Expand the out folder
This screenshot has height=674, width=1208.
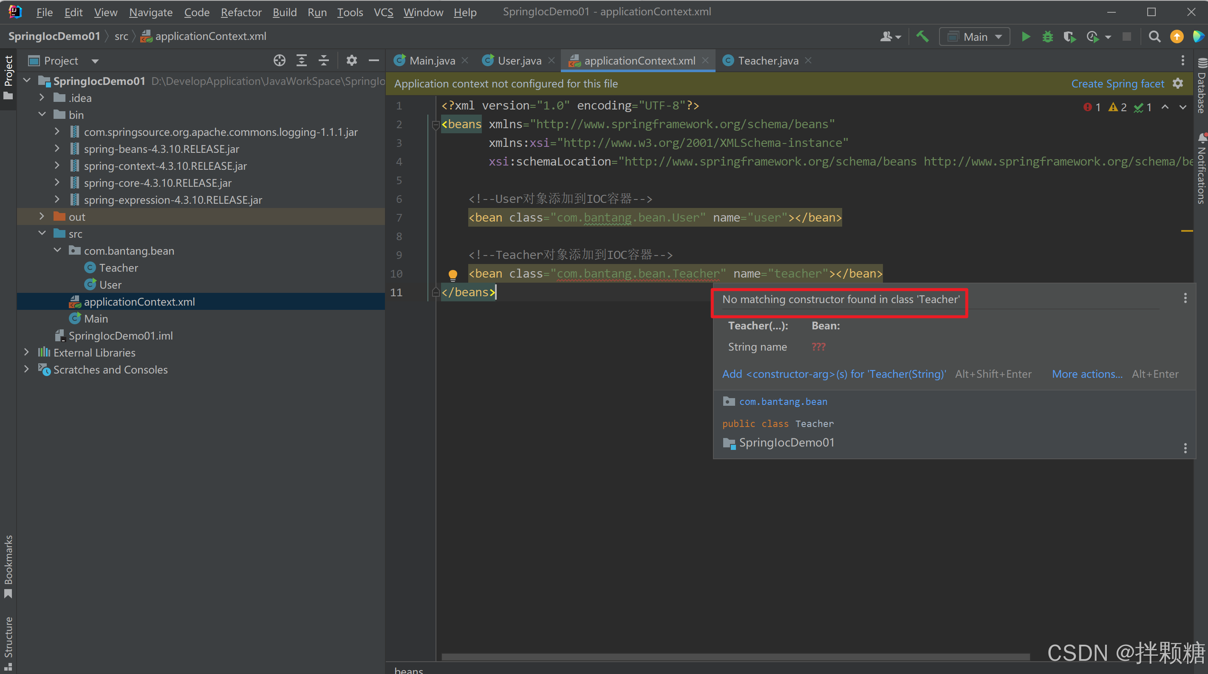pyautogui.click(x=42, y=216)
